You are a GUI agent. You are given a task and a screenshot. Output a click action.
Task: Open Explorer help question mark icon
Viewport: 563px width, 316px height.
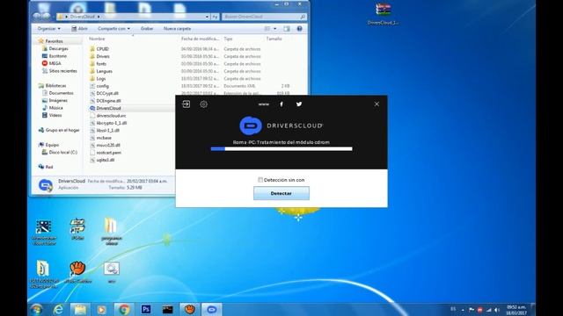coord(299,29)
